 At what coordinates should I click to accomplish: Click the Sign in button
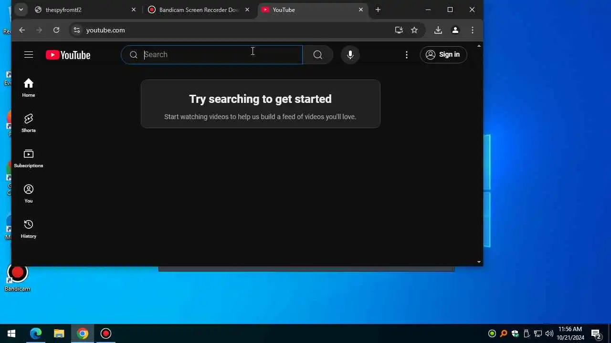443,55
